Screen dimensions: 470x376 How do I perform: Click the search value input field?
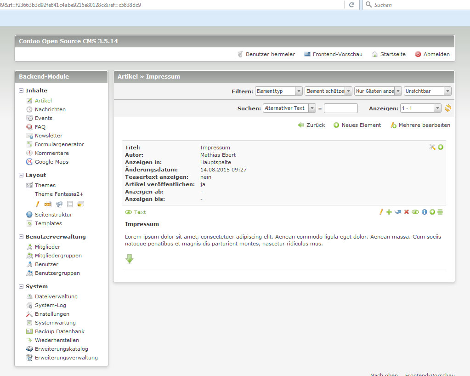pyautogui.click(x=340, y=108)
